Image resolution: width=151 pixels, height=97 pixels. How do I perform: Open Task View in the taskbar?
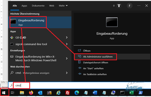point(13,93)
